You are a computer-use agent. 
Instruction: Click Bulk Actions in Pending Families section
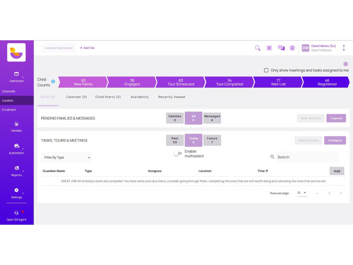[311, 118]
